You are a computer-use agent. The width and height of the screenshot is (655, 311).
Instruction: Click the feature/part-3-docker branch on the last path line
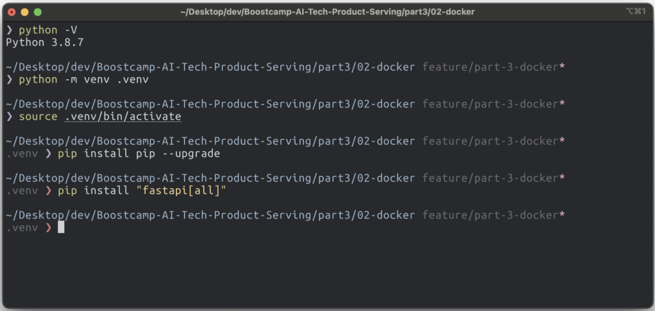[490, 215]
